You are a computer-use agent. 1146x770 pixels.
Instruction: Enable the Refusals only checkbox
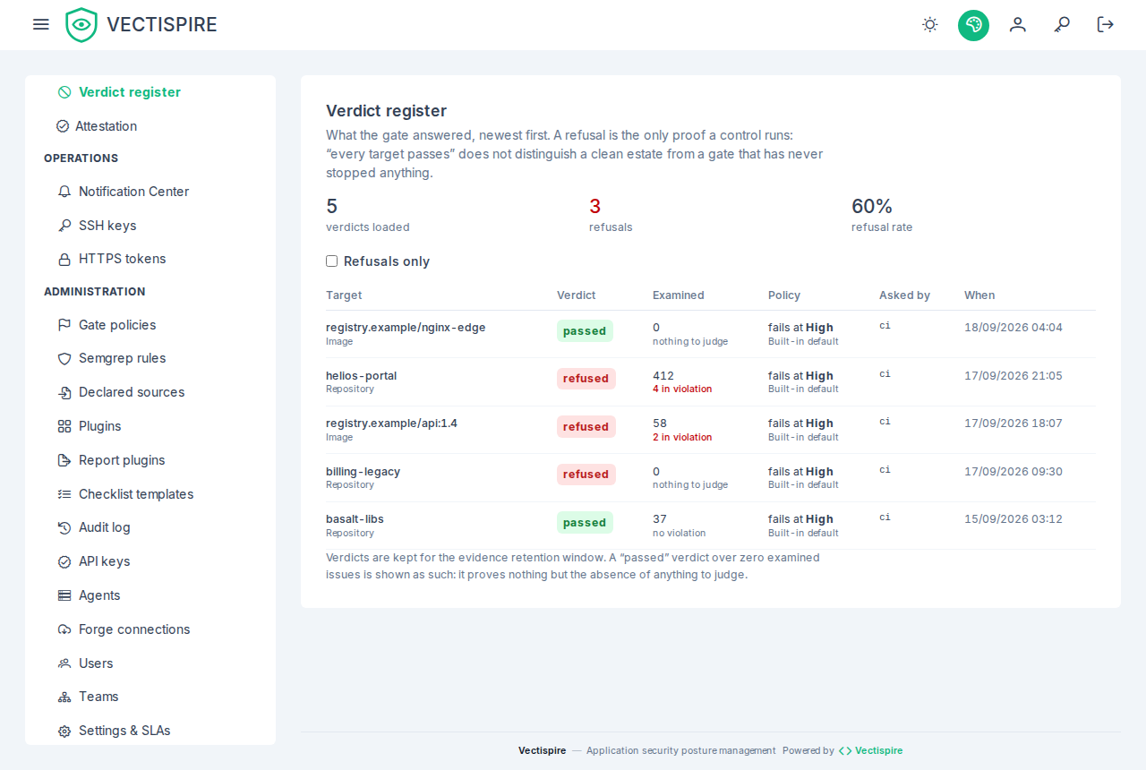(x=331, y=261)
